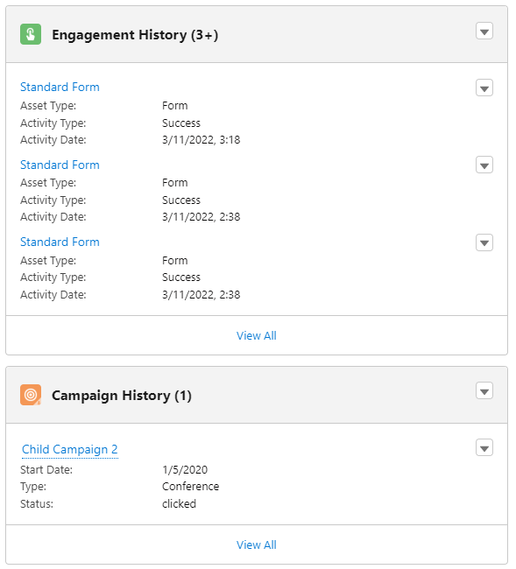The width and height of the screenshot is (516, 569).
Task: Open the Child Campaign 2 link
Action: coord(70,449)
